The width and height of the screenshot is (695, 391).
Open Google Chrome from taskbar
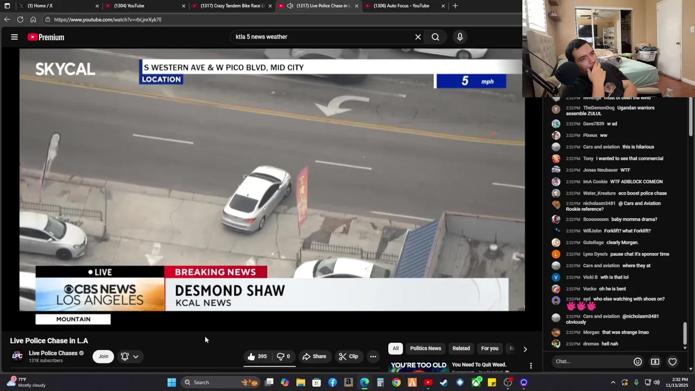click(396, 382)
